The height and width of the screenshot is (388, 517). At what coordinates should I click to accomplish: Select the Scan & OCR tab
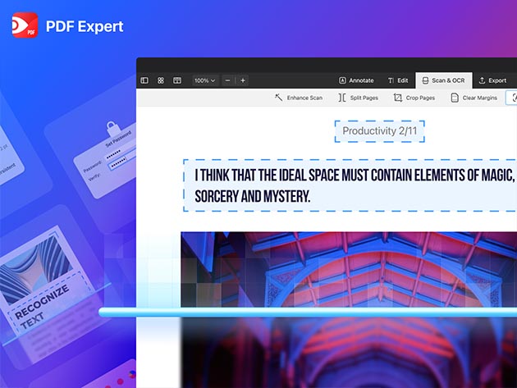coord(444,80)
